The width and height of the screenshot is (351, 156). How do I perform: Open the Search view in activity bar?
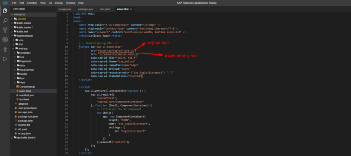click(x=5, y=21)
